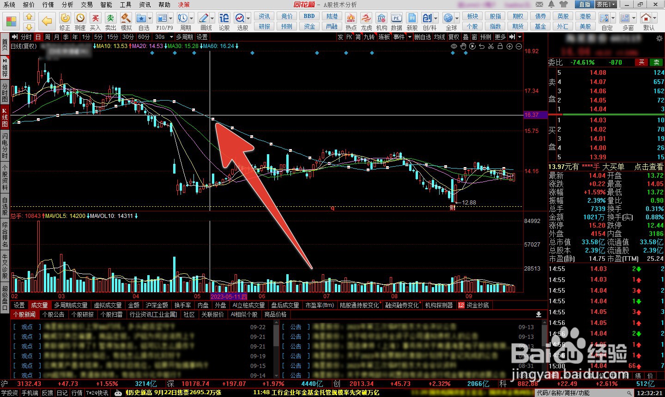Click the colorful four-square home icon
Image resolution: width=665 pixels, height=397 pixels.
(12, 21)
